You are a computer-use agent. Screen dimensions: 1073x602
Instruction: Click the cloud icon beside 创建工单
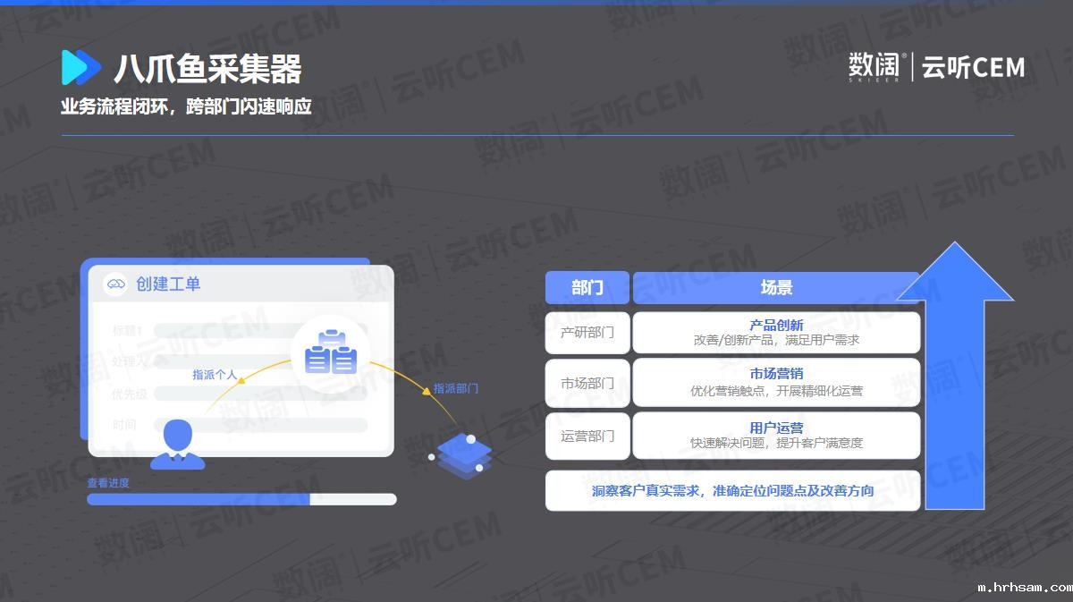coord(115,284)
